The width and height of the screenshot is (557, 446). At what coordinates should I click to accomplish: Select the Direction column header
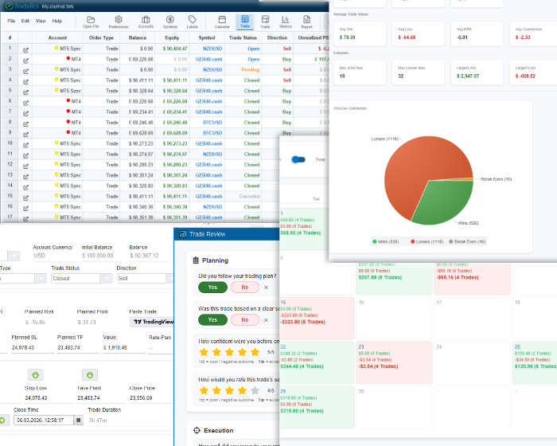(277, 37)
